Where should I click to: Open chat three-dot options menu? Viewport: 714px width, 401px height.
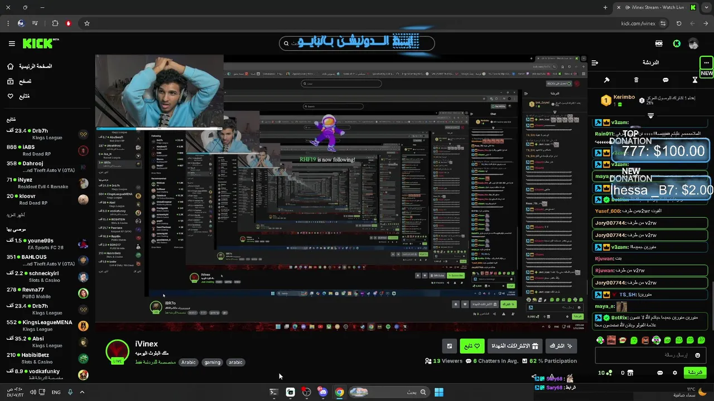click(706, 62)
